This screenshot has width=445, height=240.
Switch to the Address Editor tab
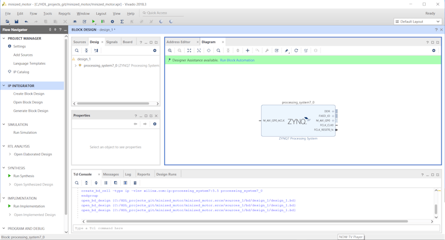click(x=178, y=42)
